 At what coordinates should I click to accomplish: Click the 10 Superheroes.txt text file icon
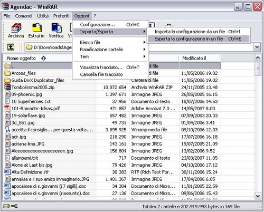click(x=7, y=101)
